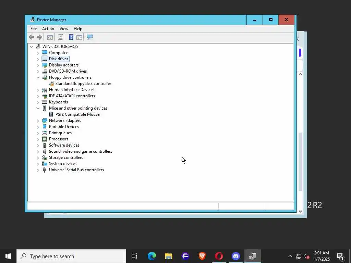Open the Help menu
351x263 pixels.
click(x=78, y=29)
